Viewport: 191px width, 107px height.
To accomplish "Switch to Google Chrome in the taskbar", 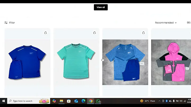I will point(91,101).
